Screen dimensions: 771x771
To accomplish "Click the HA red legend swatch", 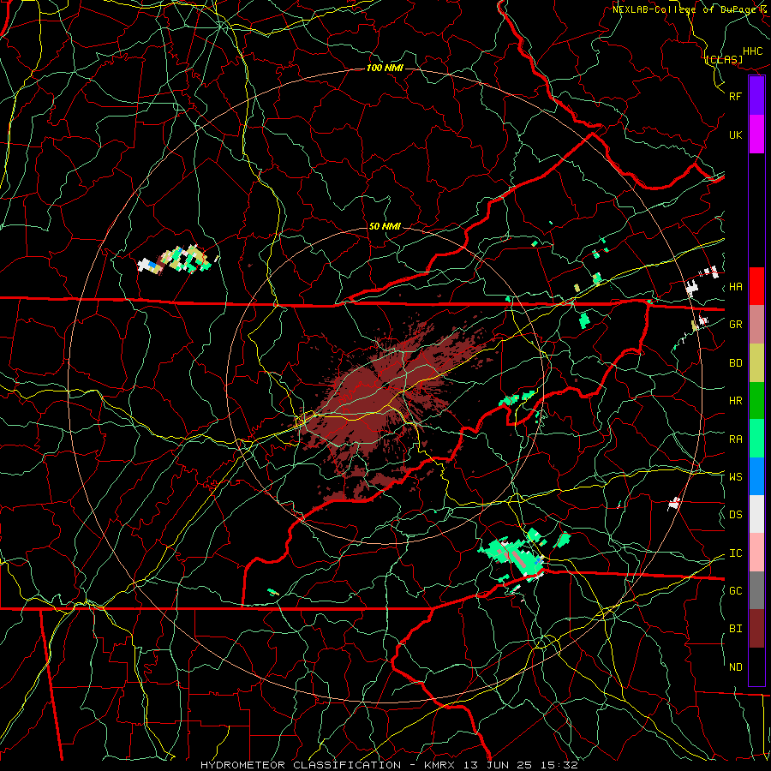I will coord(756,286).
